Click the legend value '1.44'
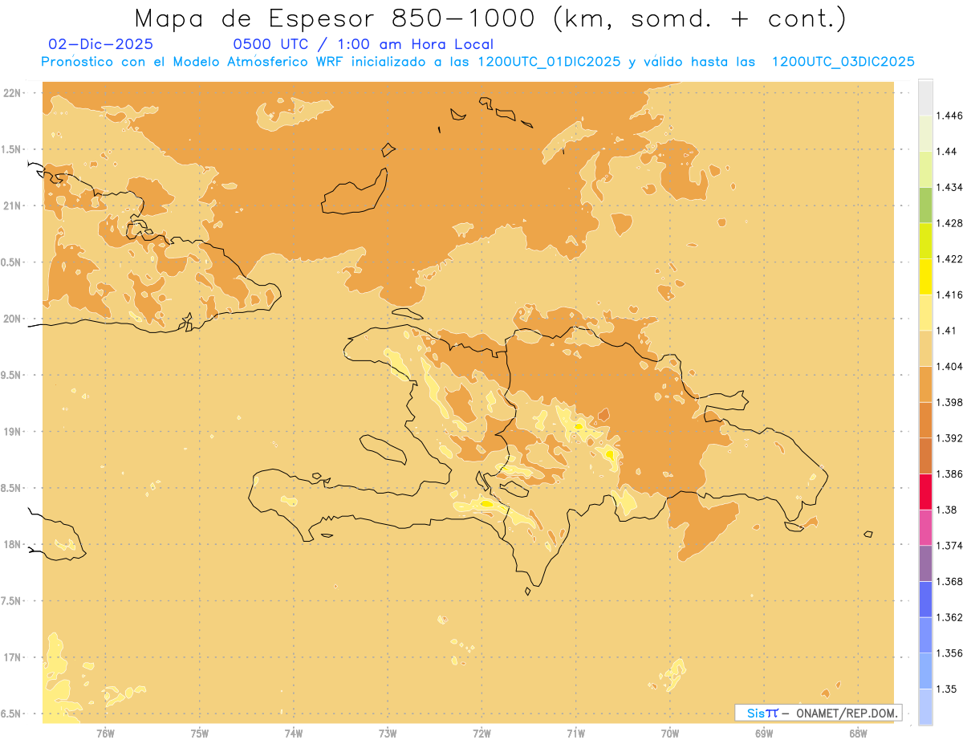Viewport: 963px width, 744px height. [946, 152]
